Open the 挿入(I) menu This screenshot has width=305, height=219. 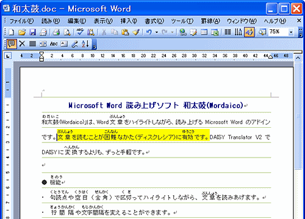point(129,21)
